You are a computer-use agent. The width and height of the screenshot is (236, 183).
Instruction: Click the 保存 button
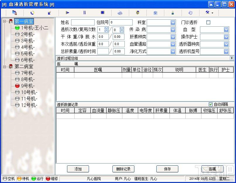click(167, 169)
